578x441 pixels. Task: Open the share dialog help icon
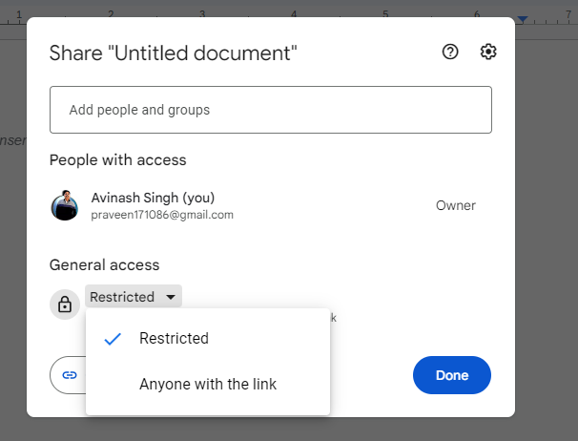click(x=450, y=52)
